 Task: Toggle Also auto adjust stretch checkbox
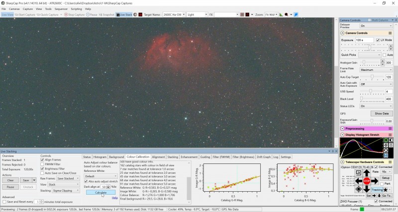[x=86, y=181]
